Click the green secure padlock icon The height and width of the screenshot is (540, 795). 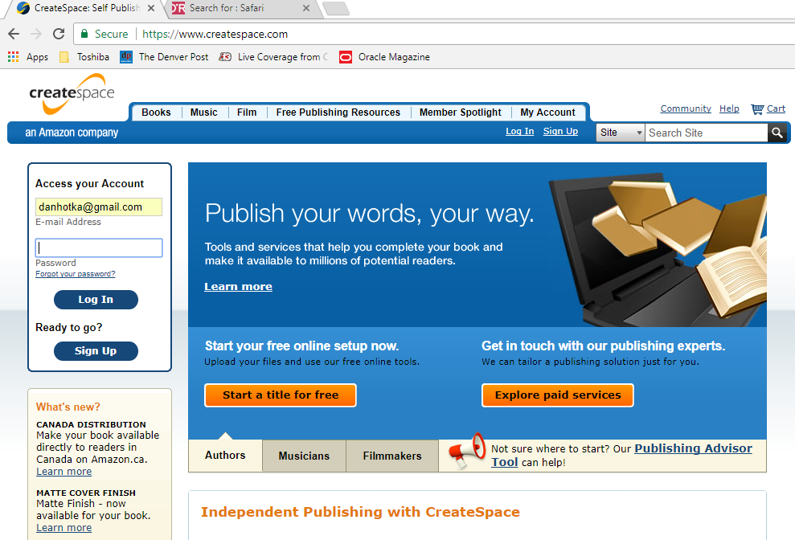coord(84,34)
